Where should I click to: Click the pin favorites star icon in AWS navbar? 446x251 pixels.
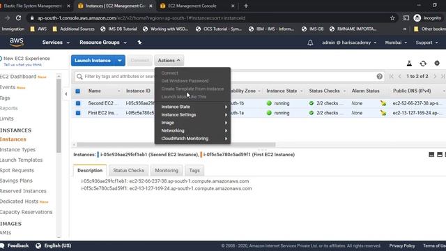(139, 43)
